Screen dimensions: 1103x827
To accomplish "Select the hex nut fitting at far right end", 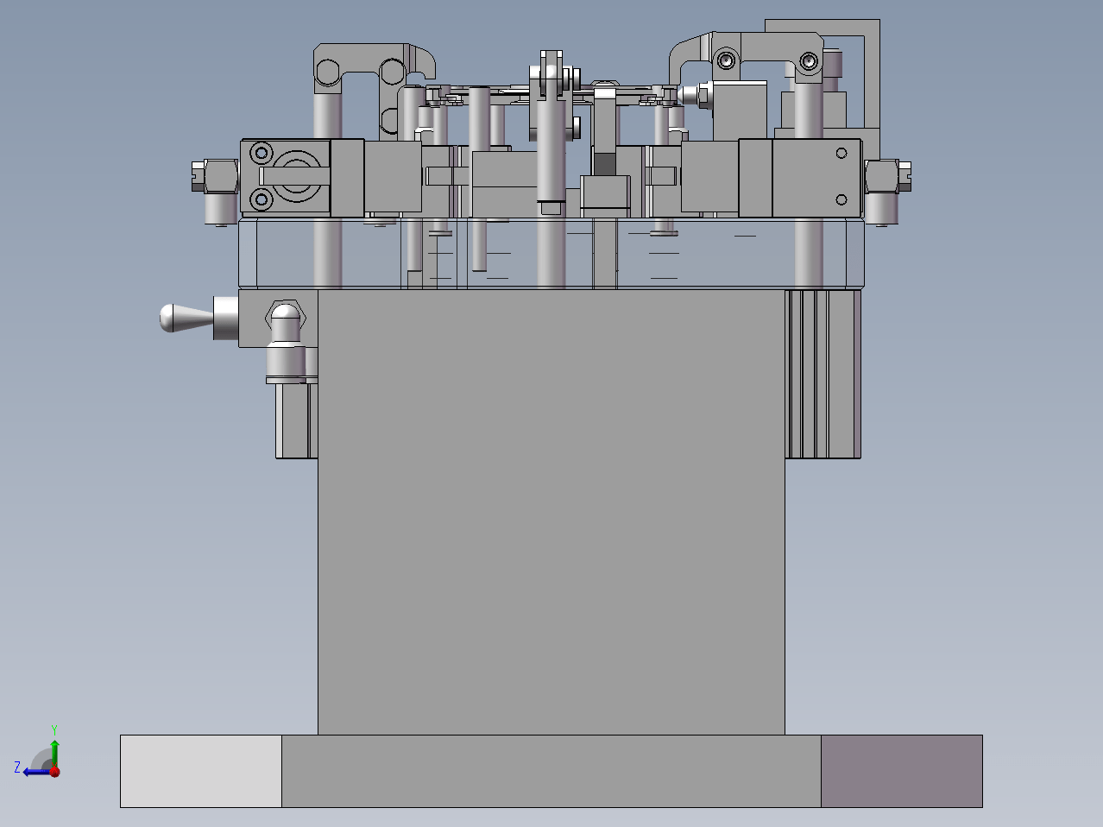I will point(887,177).
